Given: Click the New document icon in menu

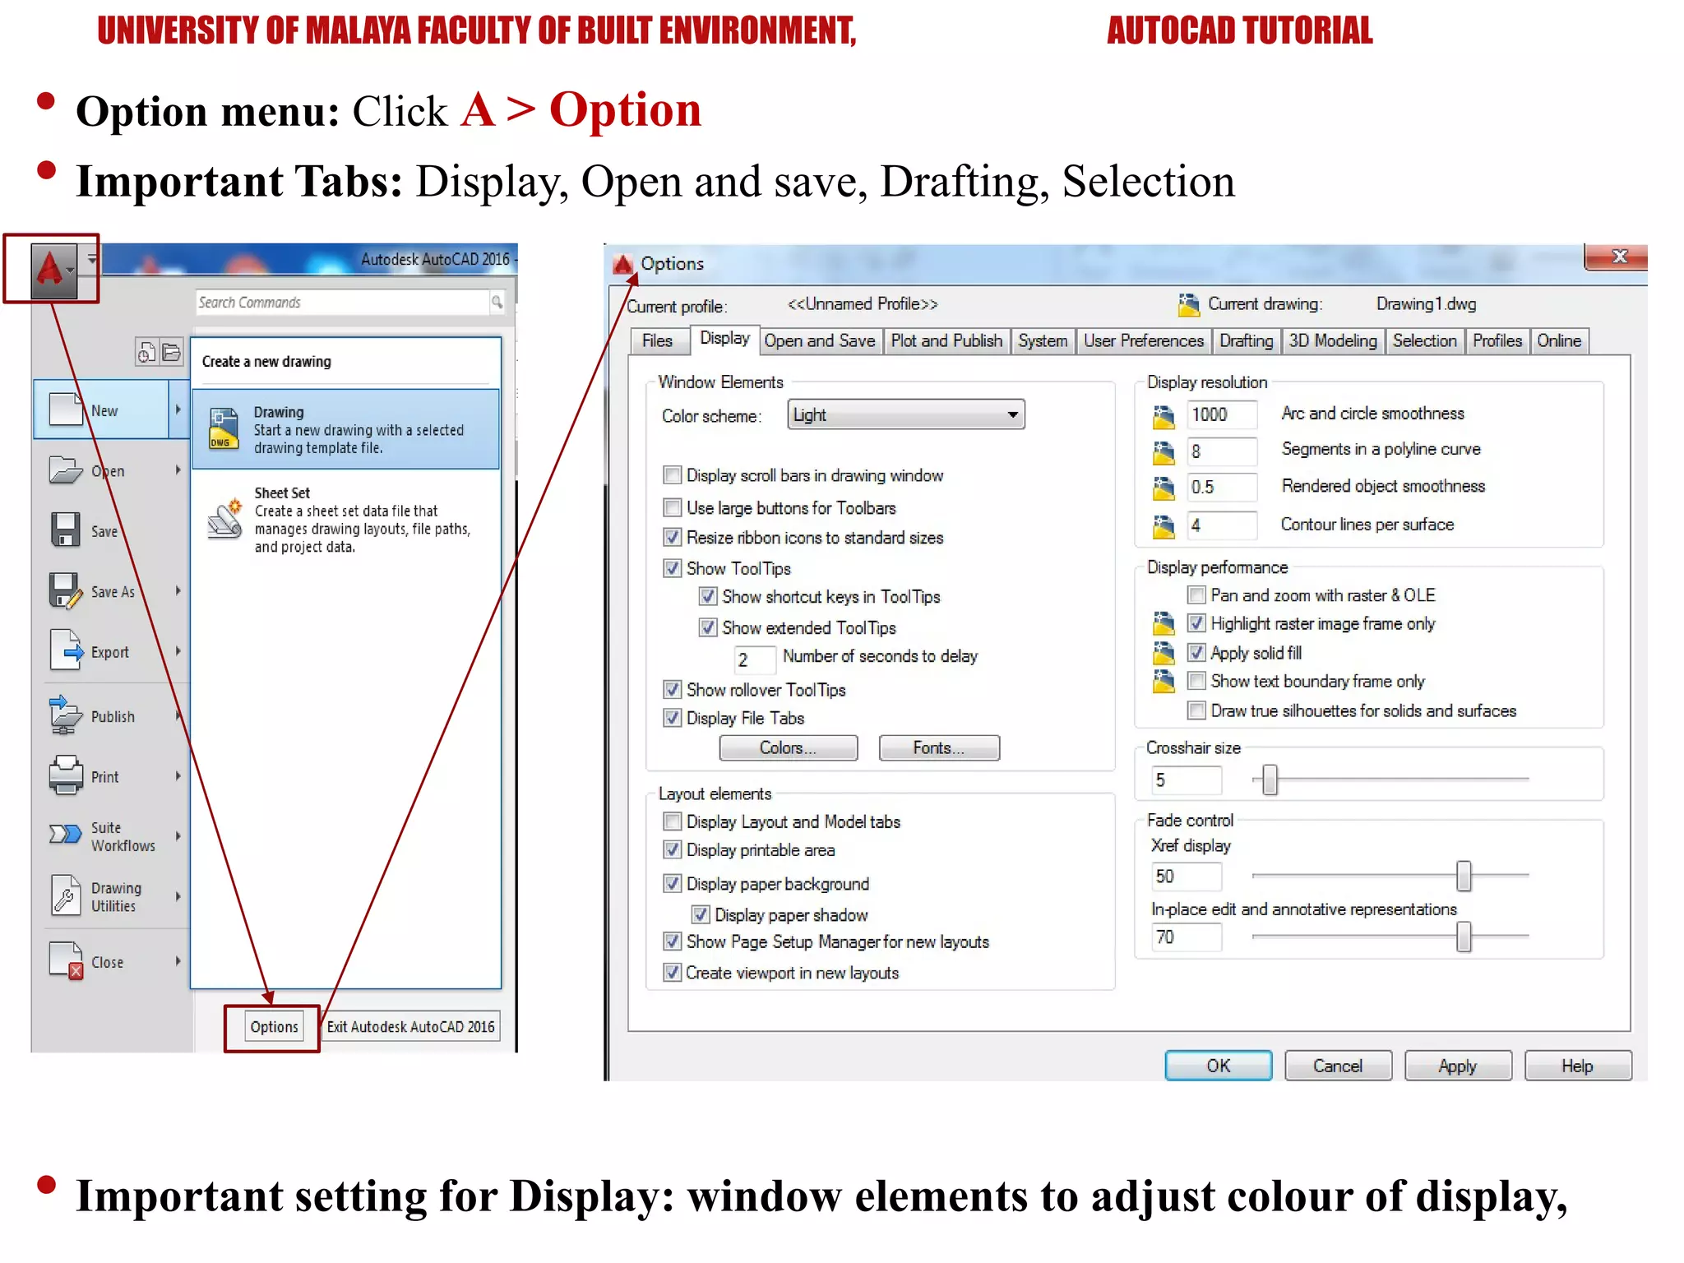Looking at the screenshot, I should [x=66, y=409].
